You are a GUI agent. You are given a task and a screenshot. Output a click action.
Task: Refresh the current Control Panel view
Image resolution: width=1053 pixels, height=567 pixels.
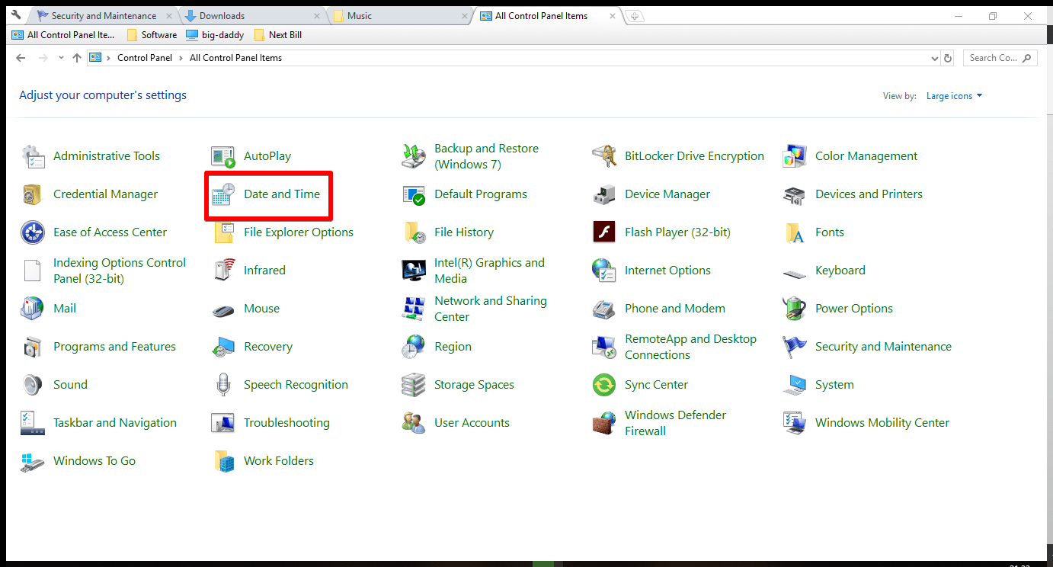(947, 57)
